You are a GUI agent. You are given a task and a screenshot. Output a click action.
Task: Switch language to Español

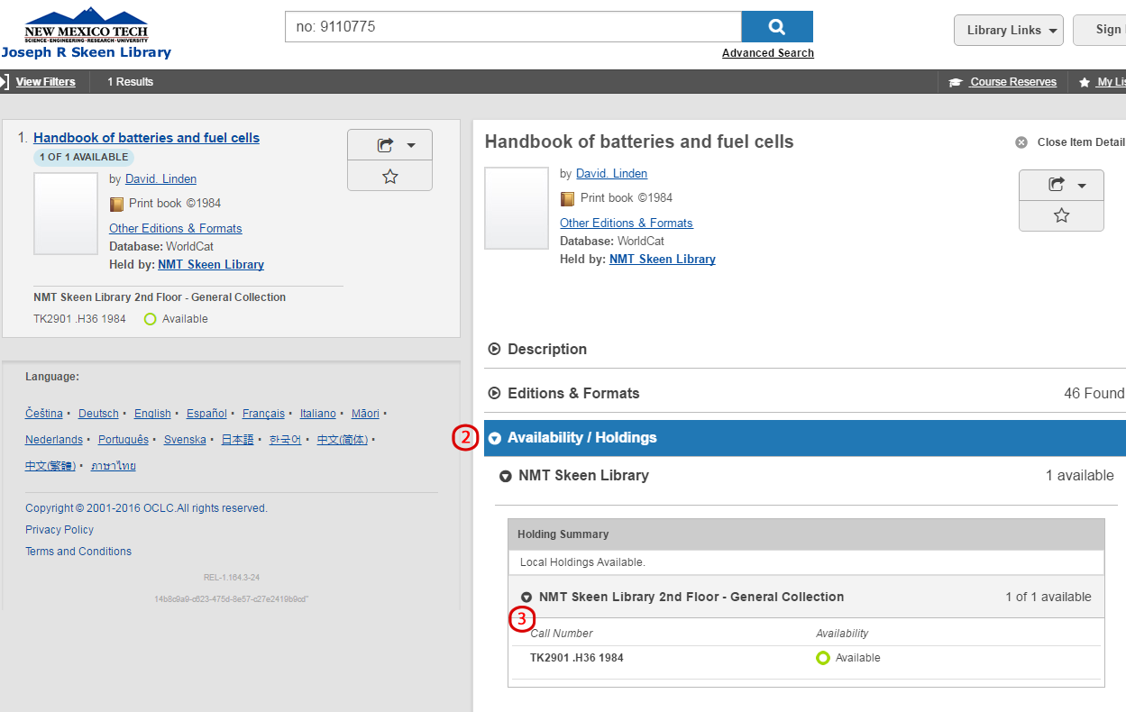coord(206,414)
